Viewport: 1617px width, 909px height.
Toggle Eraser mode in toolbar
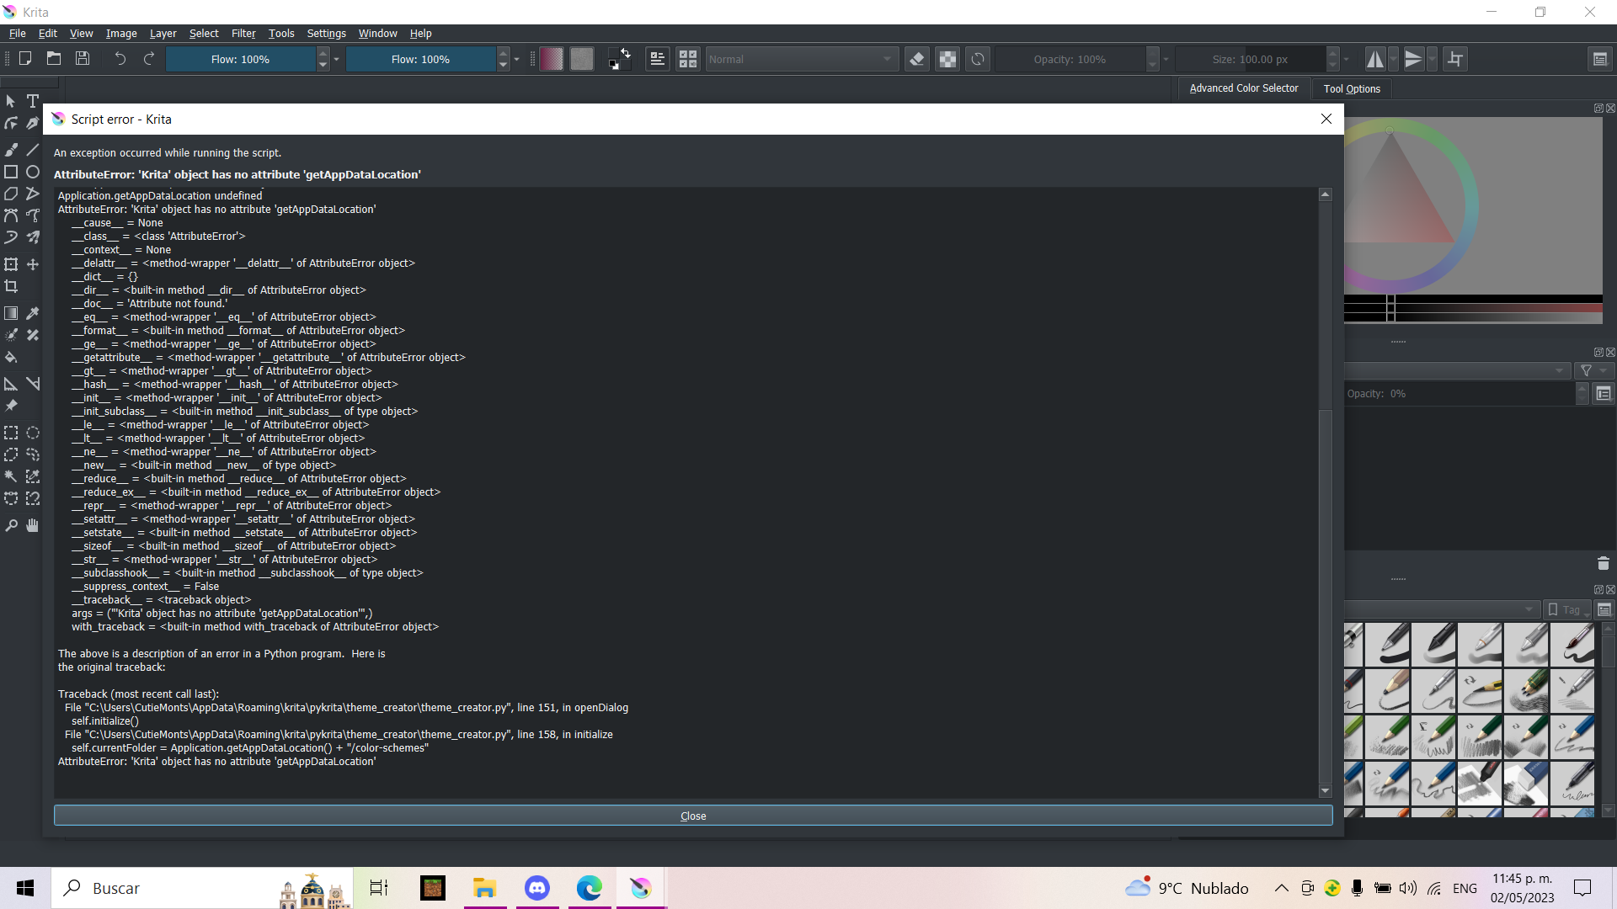pos(917,59)
